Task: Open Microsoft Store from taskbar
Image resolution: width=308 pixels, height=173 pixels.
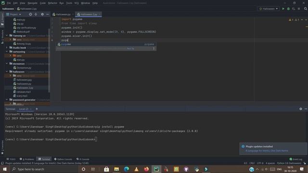Action: coord(106,169)
